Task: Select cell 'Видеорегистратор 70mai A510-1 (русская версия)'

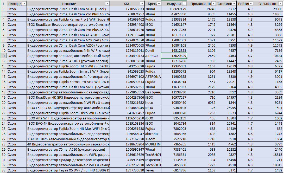Action: click(68, 61)
